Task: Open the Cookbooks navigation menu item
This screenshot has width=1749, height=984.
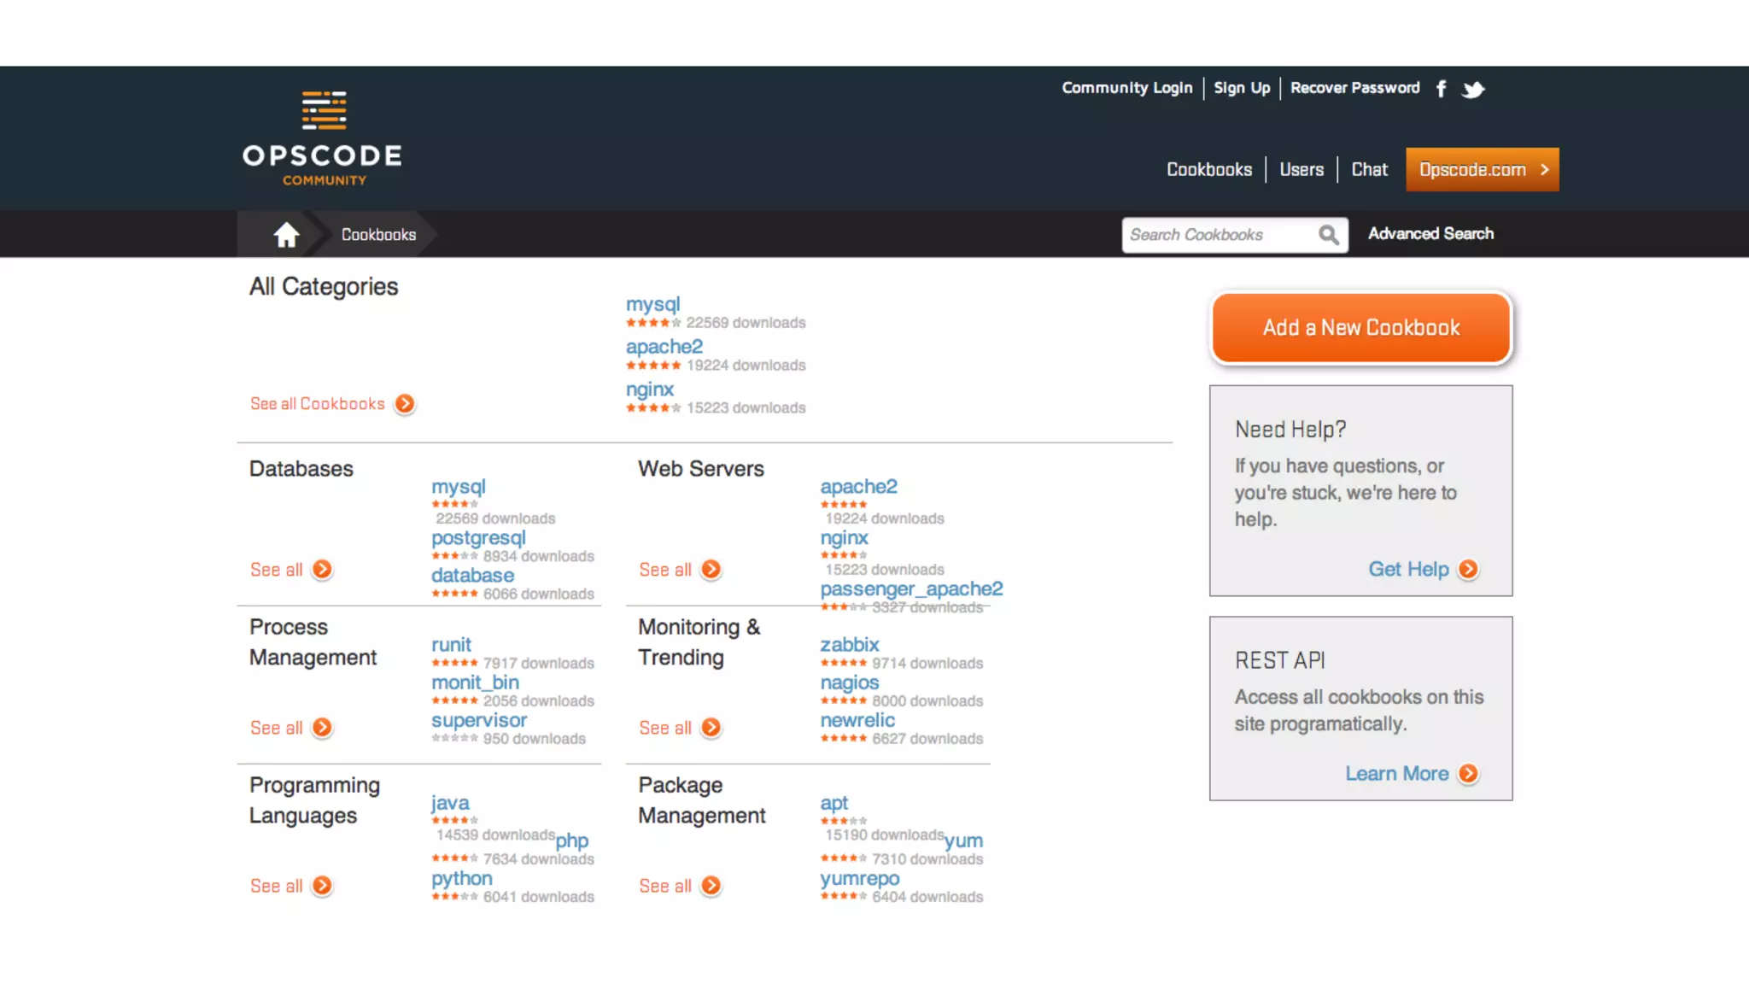Action: [1209, 170]
